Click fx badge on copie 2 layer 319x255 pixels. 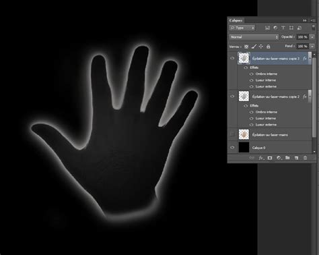(x=305, y=96)
